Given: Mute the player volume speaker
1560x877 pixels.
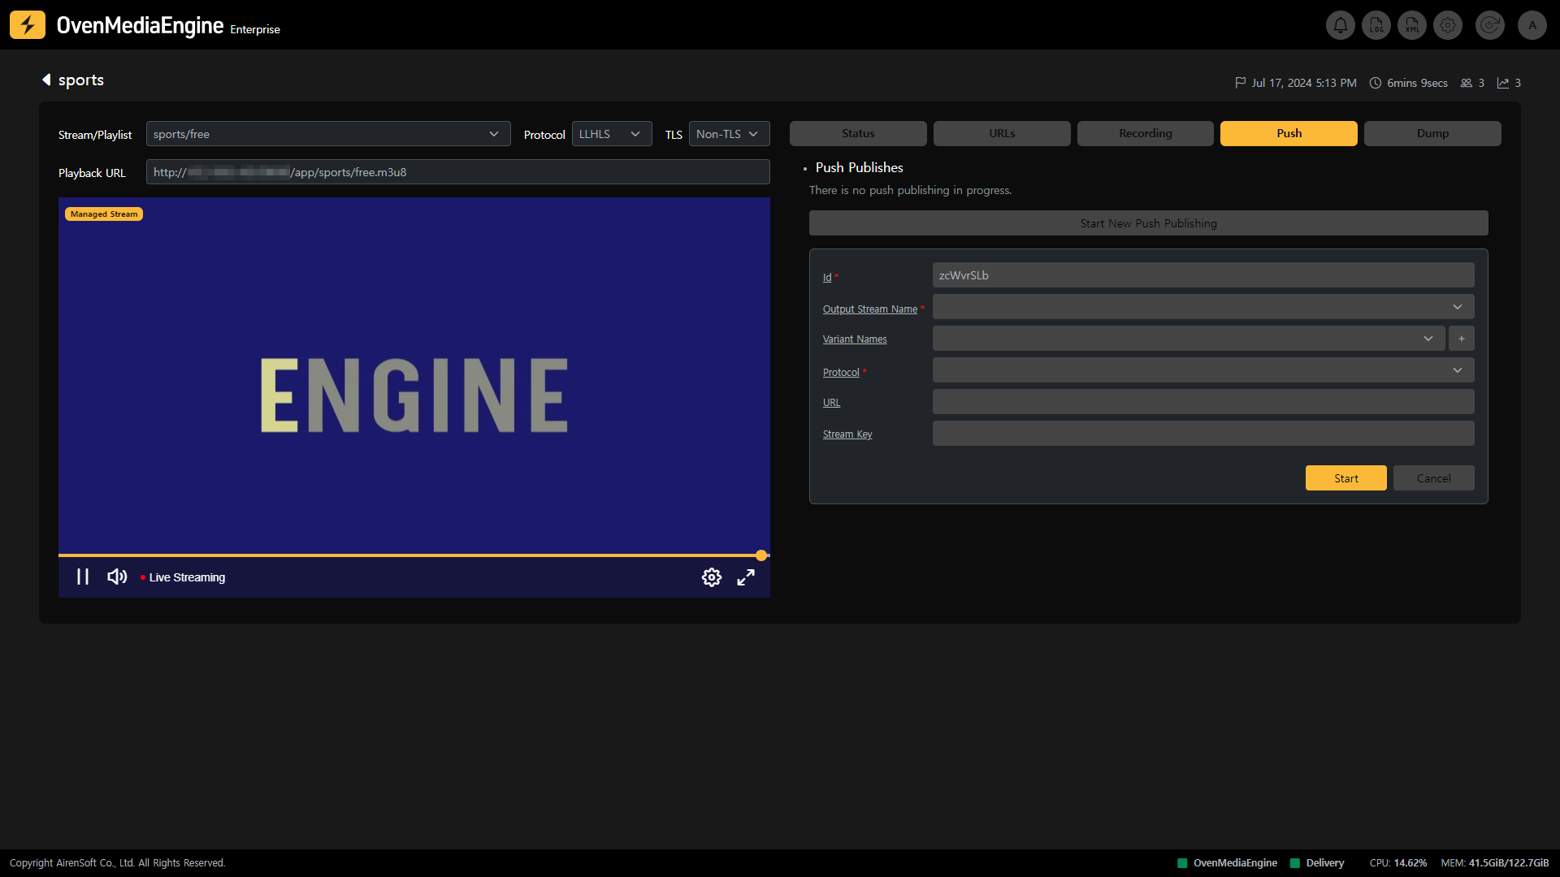Looking at the screenshot, I should 117,577.
